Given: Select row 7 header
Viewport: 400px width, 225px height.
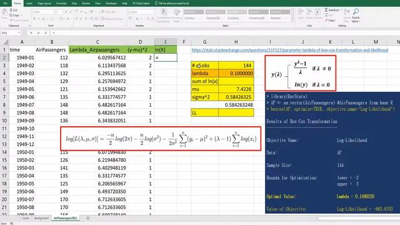Looking at the screenshot, I should 4,97.
